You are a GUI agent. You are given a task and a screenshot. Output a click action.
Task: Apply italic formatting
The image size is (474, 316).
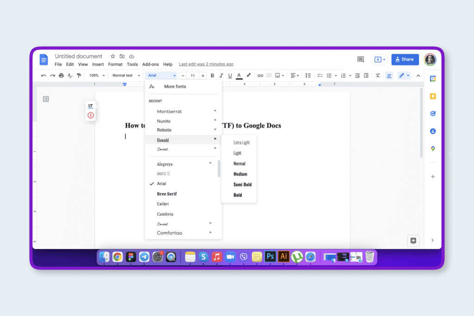(x=221, y=75)
